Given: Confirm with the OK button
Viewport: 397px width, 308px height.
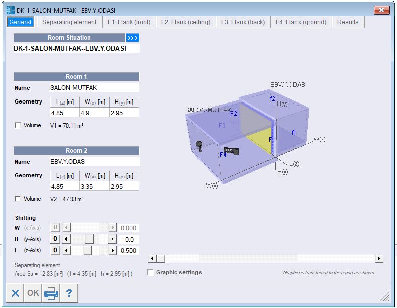Looking at the screenshot, I should pos(33,293).
